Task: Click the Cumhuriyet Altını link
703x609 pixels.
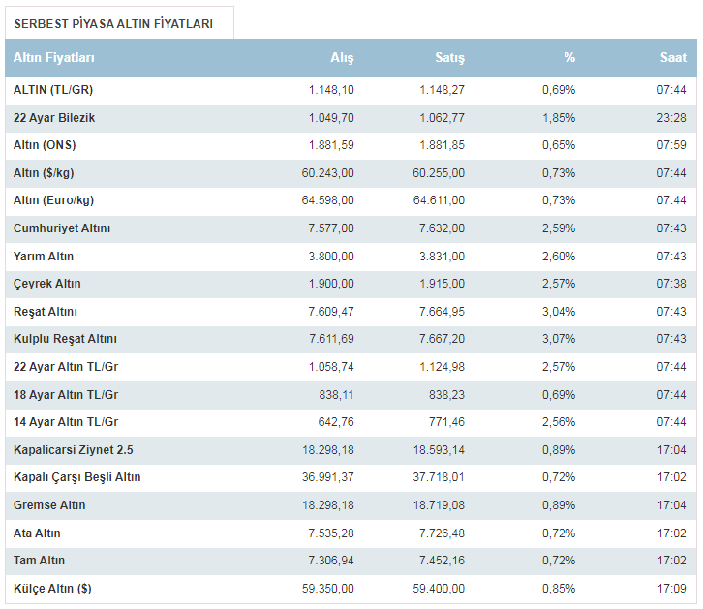Action: tap(62, 228)
